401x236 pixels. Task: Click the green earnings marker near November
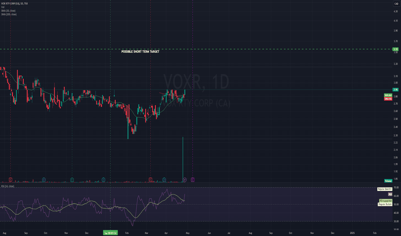[72, 180]
